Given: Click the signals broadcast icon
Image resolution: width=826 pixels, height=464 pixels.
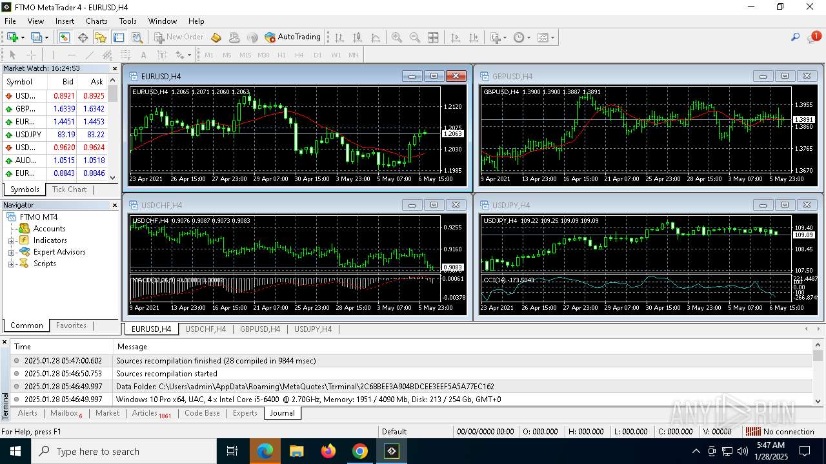Looking at the screenshot, I should tap(252, 37).
